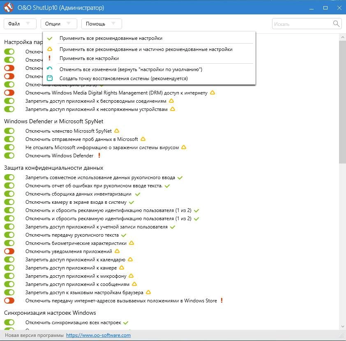Click red exclamation icon beside apply all settings
346x341 pixels.
point(49,58)
